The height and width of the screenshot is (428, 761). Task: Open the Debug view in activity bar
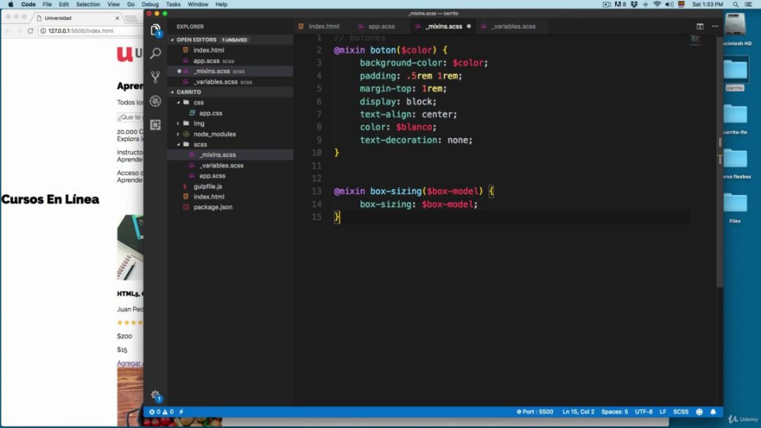coord(155,101)
